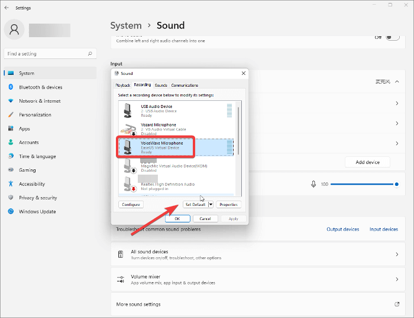Select the Personalization brush icon
The width and height of the screenshot is (414, 318).
click(11, 115)
